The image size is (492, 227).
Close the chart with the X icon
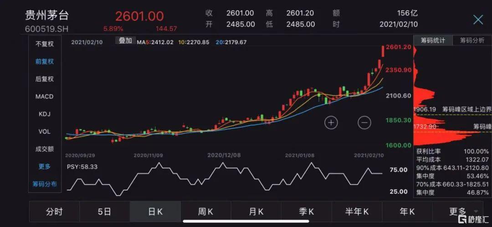[x=478, y=20]
